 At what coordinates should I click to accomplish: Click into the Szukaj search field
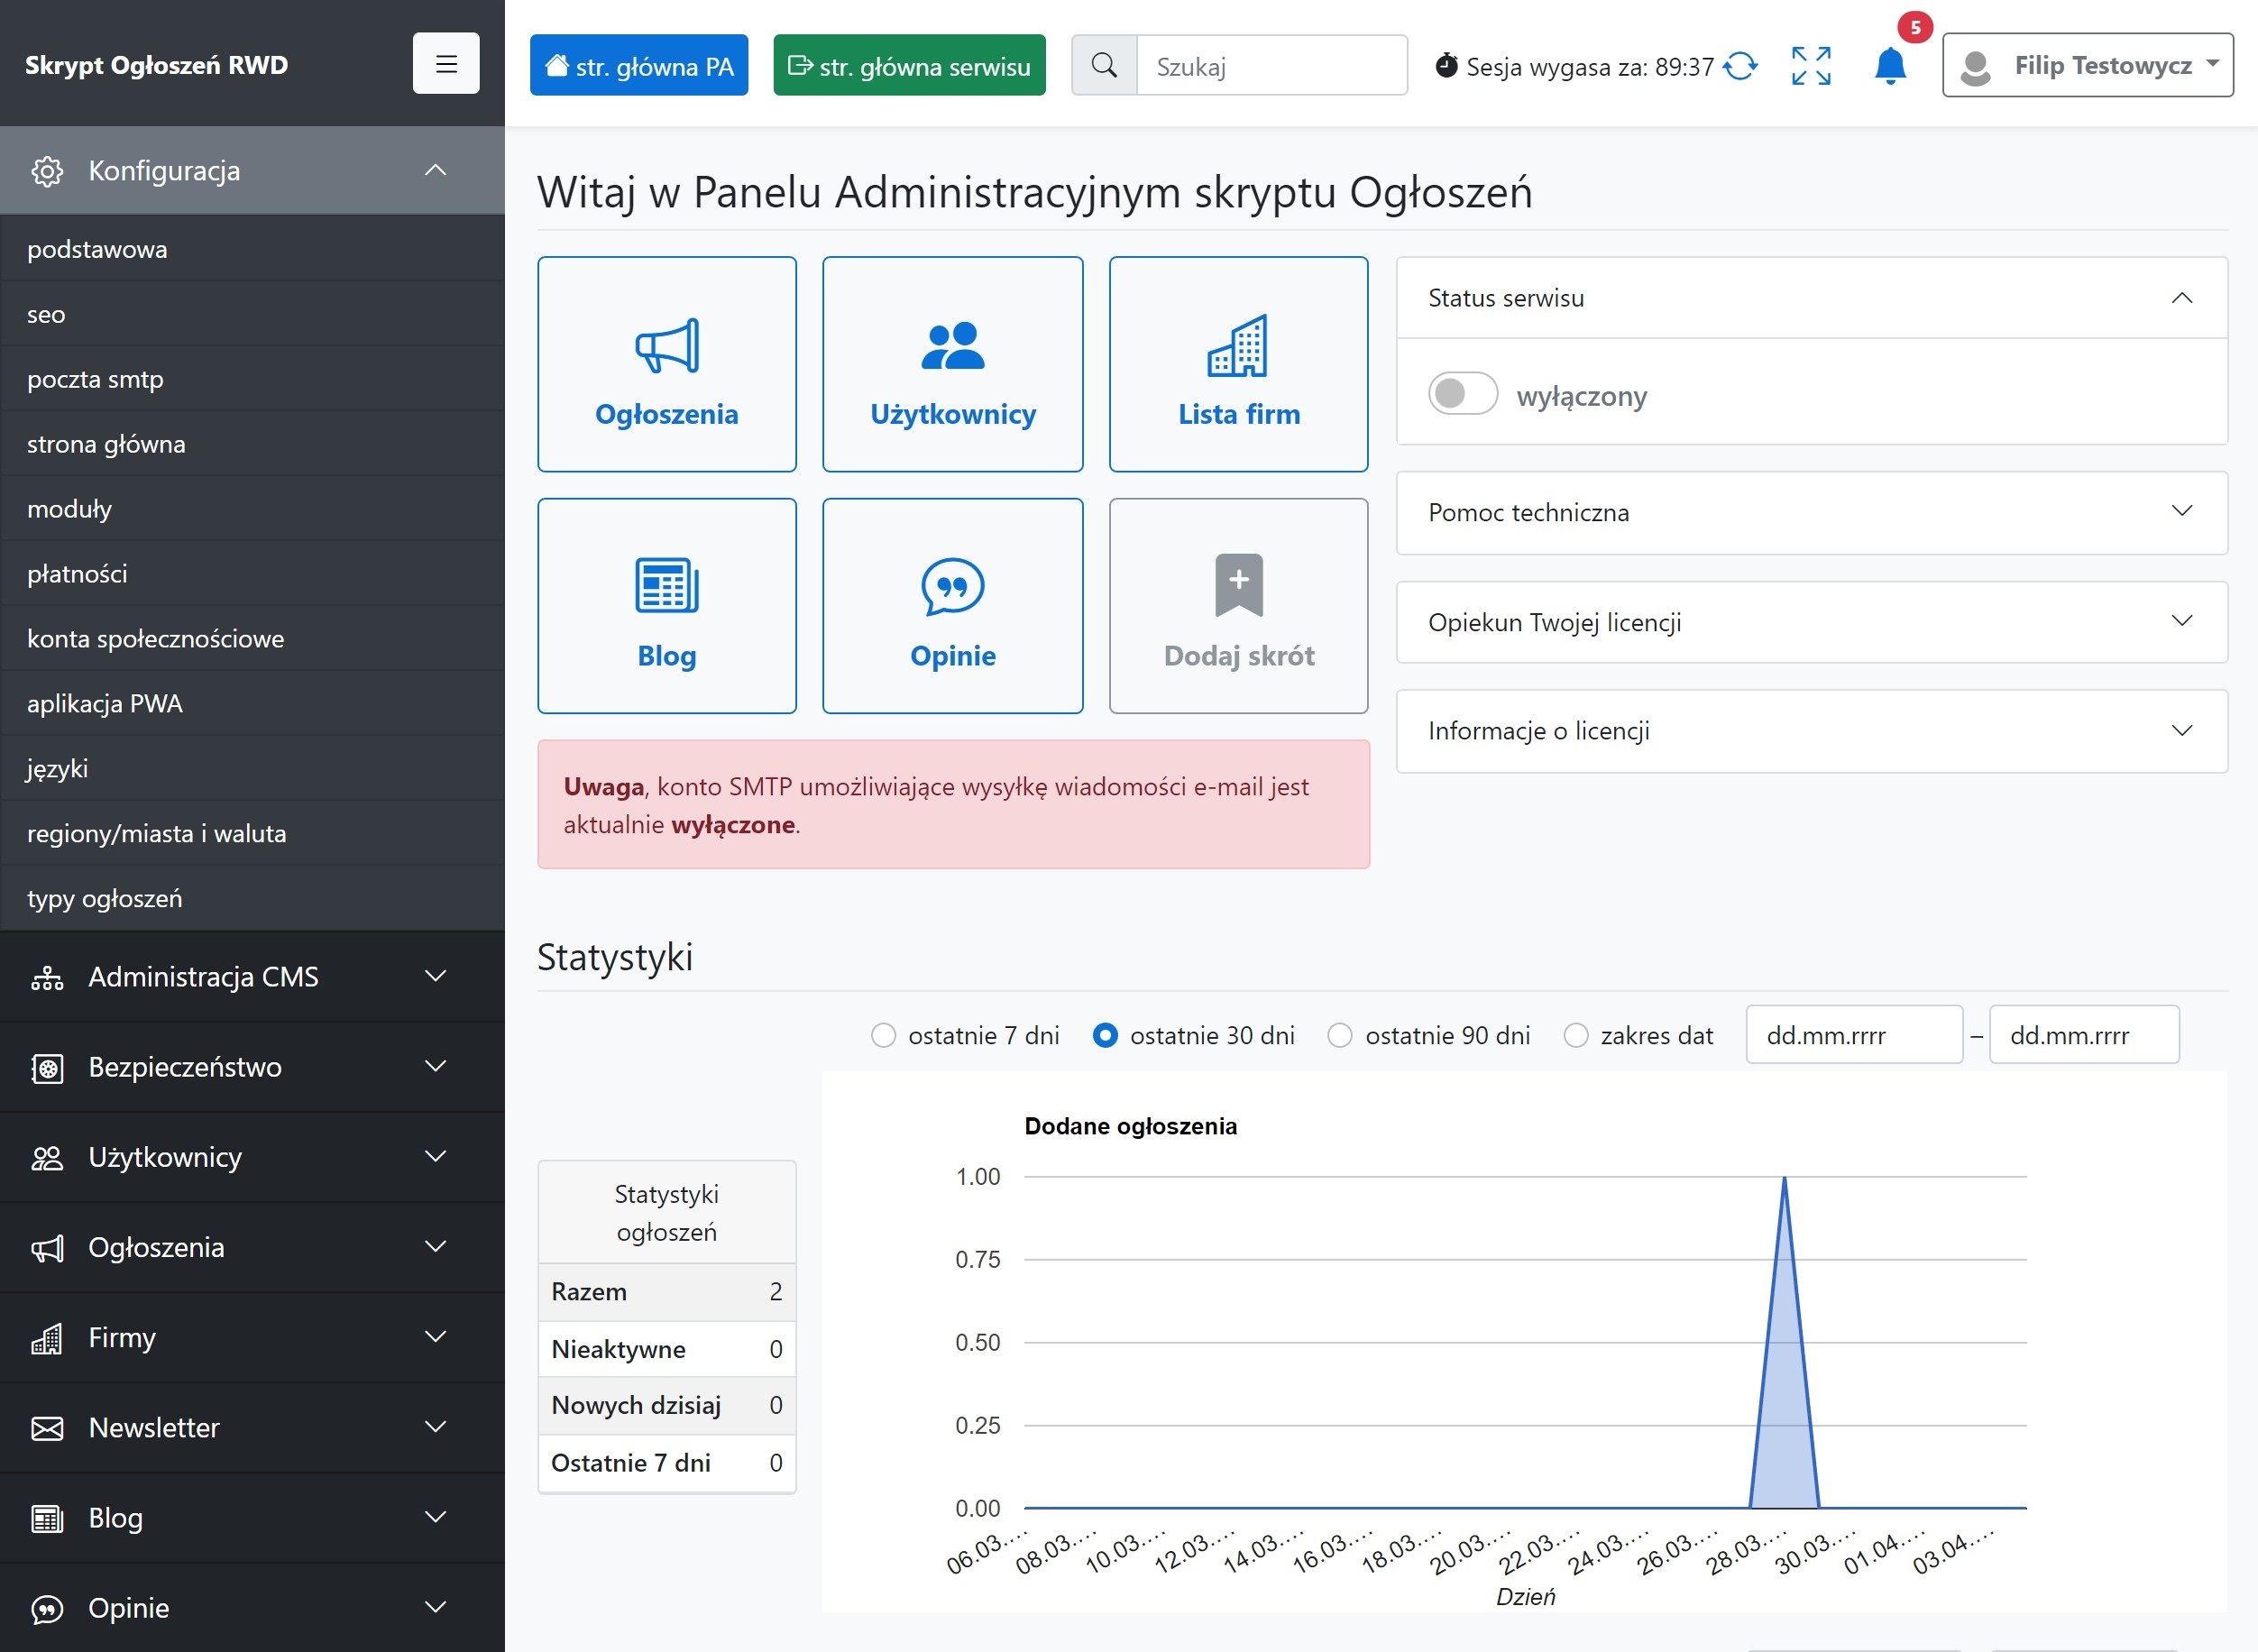[x=1271, y=66]
